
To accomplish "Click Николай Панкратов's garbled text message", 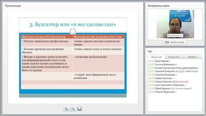I will (x=173, y=72).
